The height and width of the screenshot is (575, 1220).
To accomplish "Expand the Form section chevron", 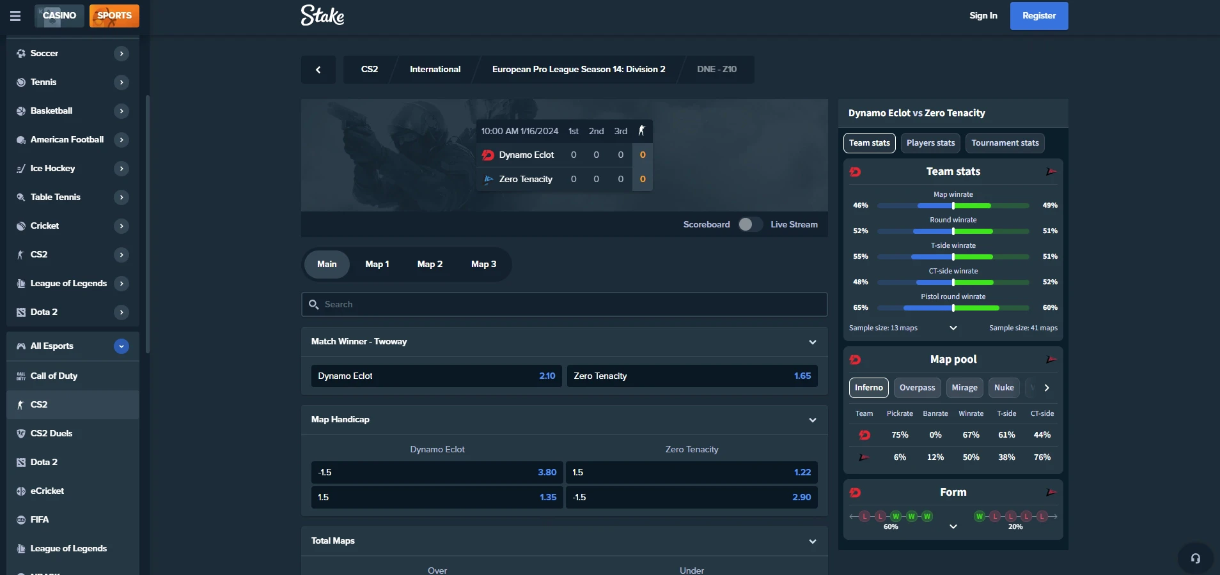I will 953,526.
